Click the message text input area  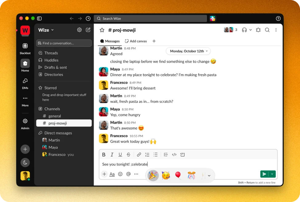coord(188,164)
